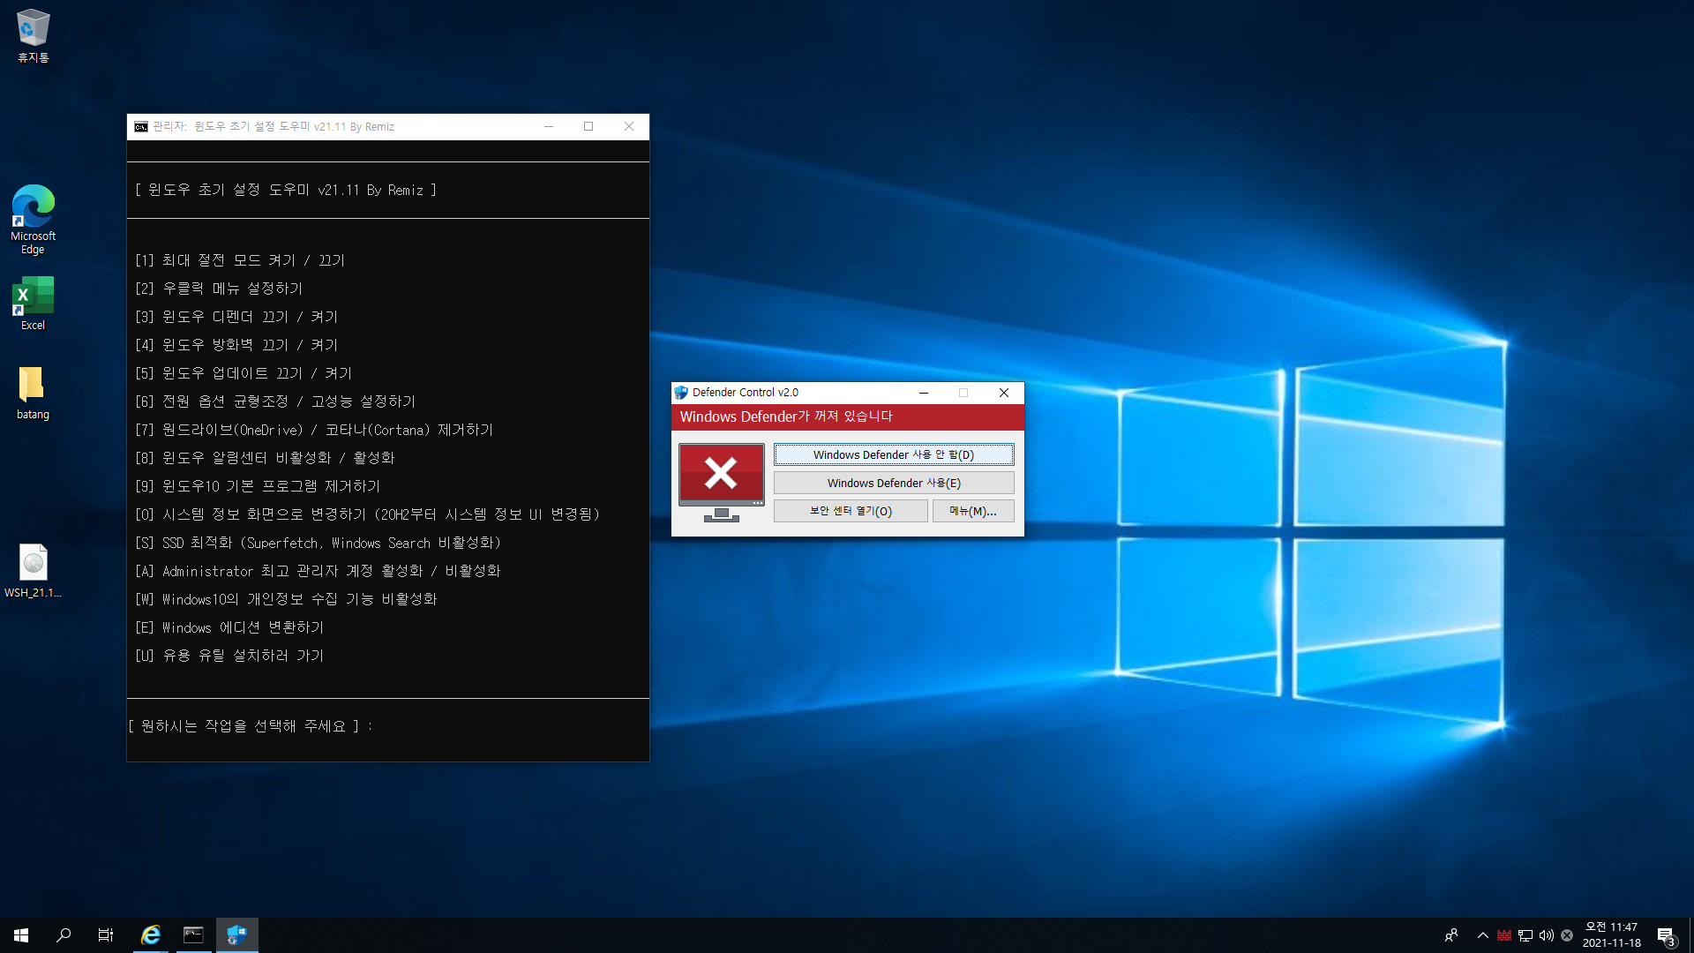Click the [9] Windows 10 default programs line
Image resolution: width=1694 pixels, height=953 pixels.
[258, 486]
